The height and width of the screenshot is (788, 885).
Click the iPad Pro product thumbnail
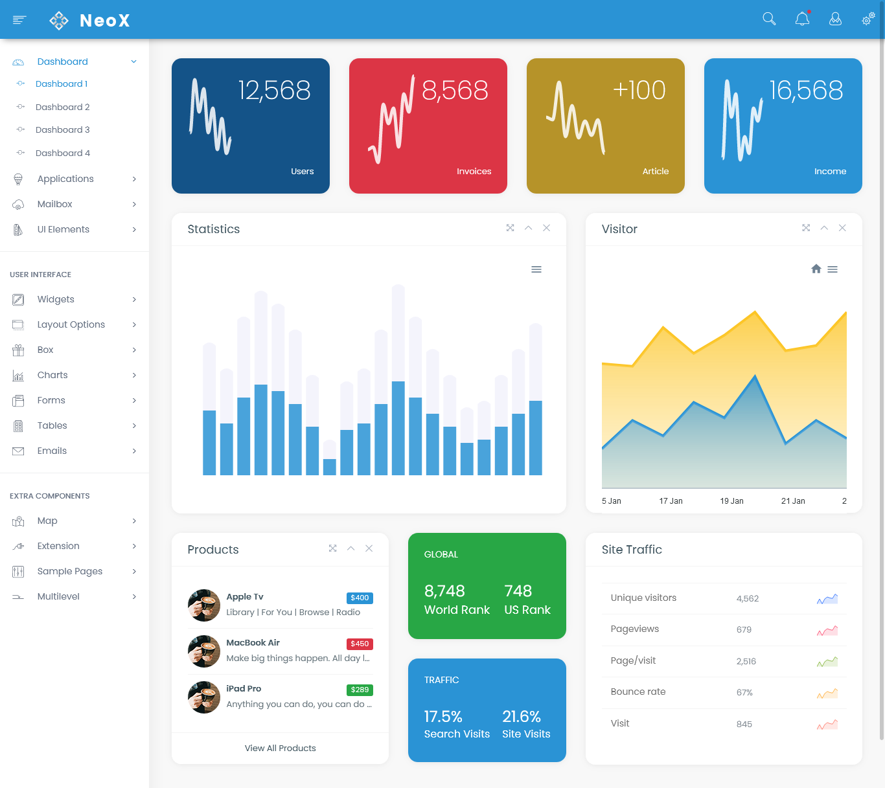pos(204,697)
